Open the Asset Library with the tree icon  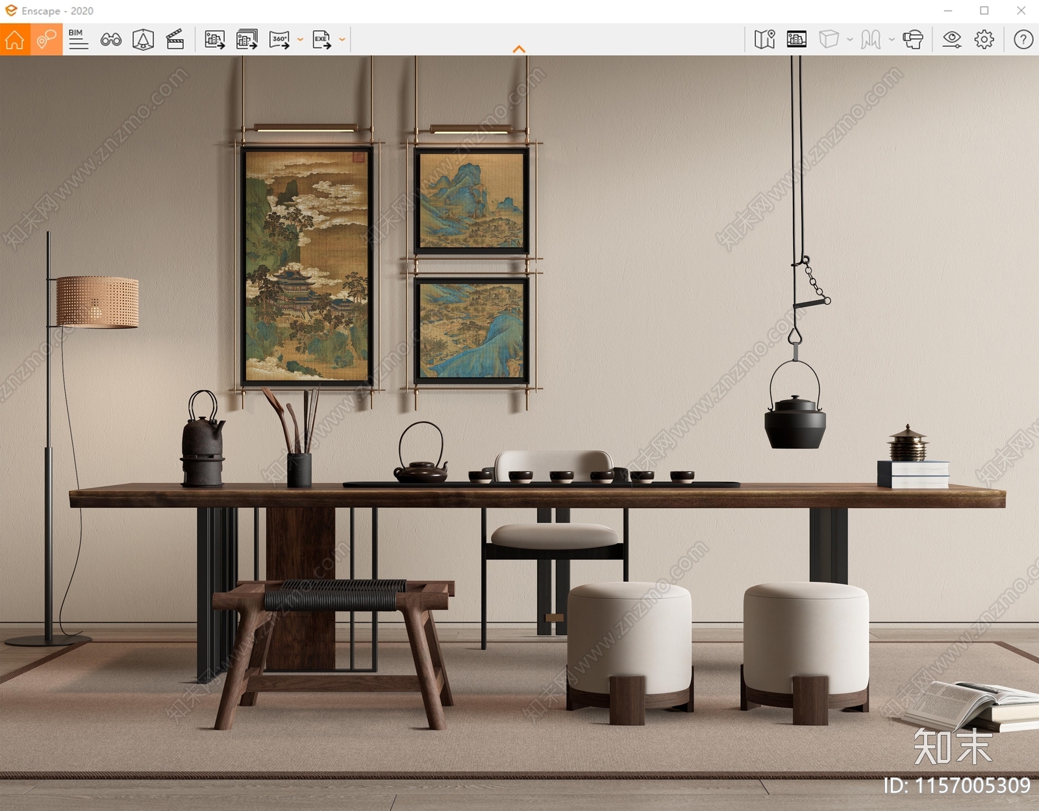[143, 40]
